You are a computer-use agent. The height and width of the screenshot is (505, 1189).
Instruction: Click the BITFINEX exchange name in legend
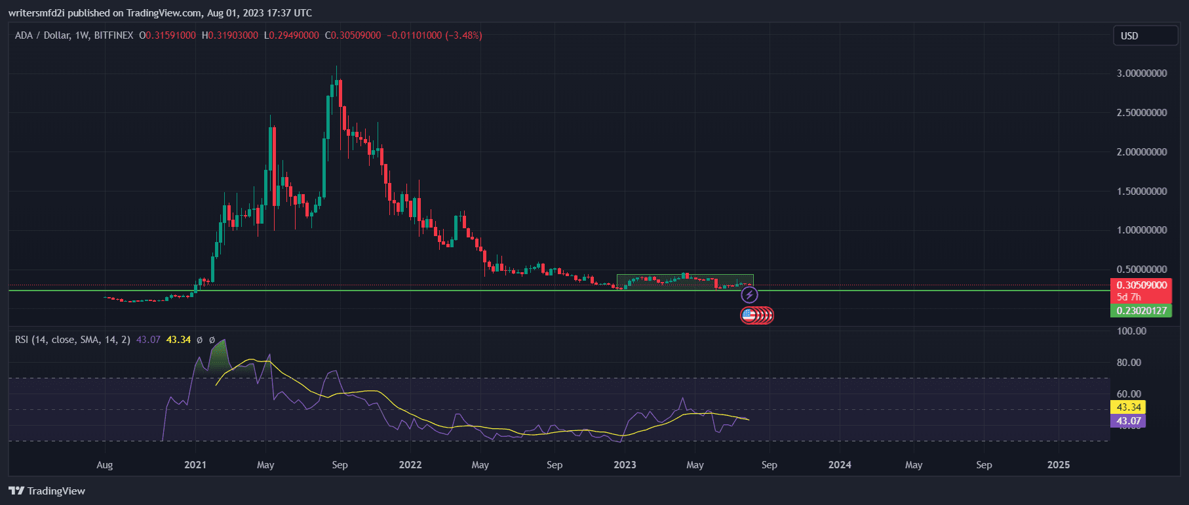[113, 35]
